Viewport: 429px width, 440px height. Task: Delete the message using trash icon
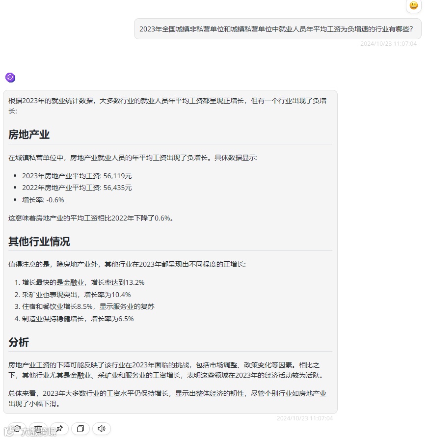coord(38,429)
